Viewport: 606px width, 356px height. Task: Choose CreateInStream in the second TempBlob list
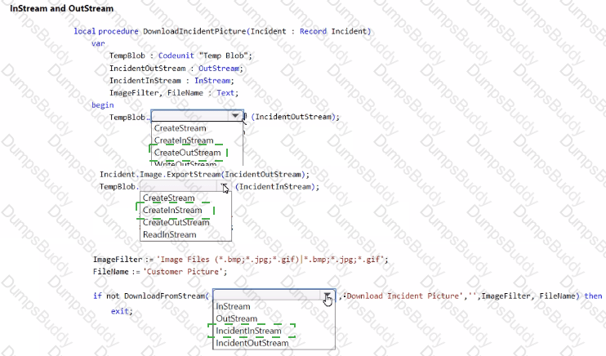click(172, 211)
